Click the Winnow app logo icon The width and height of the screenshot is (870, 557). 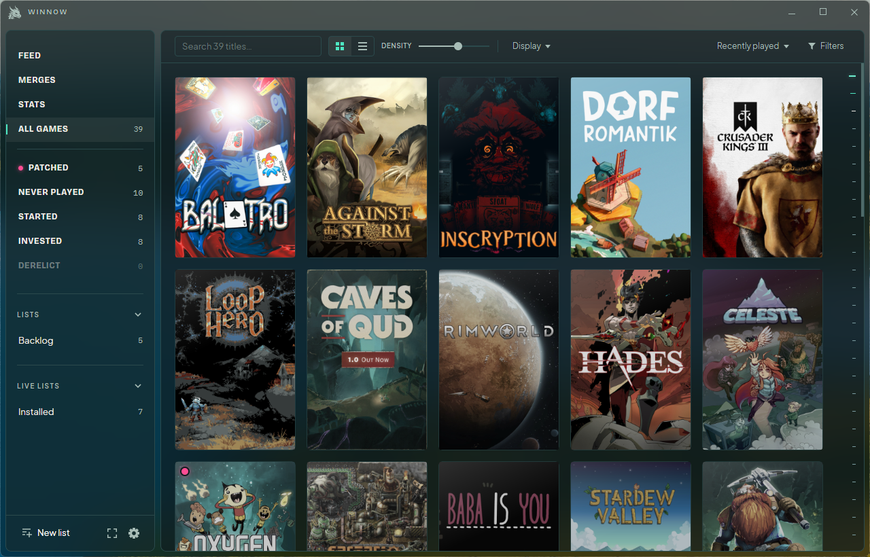coord(14,12)
